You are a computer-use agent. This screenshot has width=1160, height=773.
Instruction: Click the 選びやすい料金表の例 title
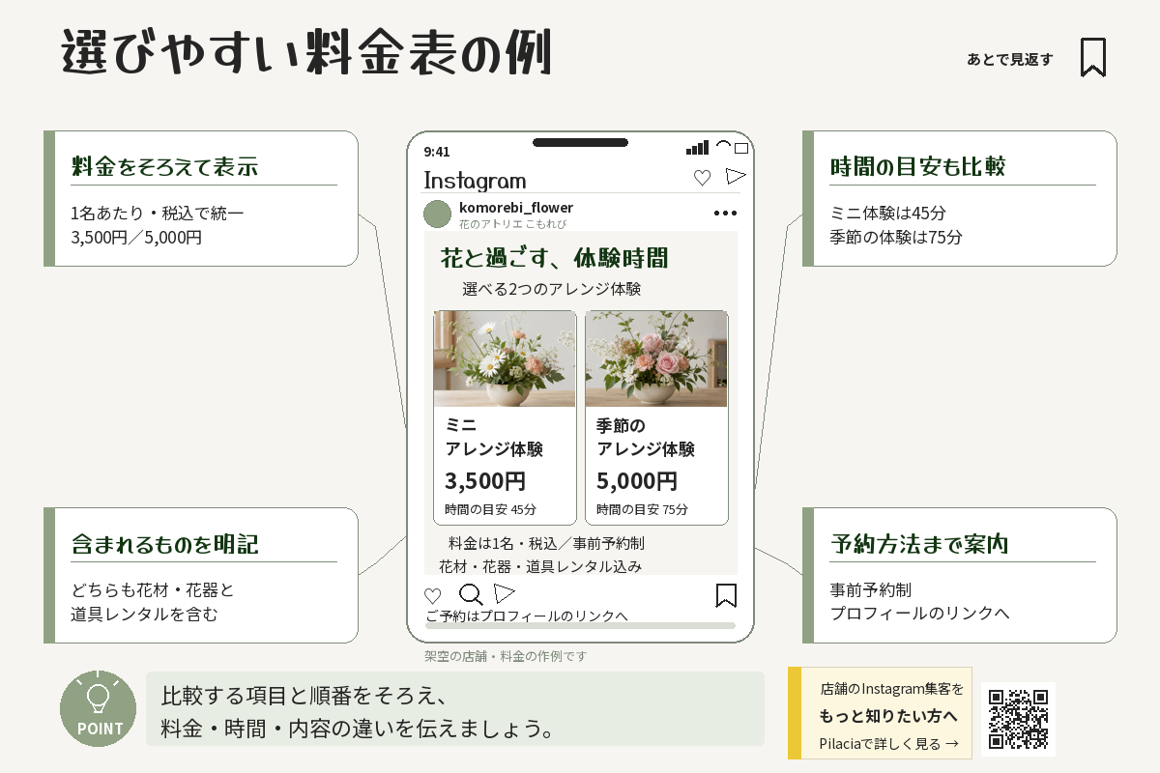point(306,52)
